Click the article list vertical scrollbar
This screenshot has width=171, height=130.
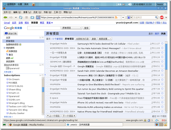(x=166, y=77)
